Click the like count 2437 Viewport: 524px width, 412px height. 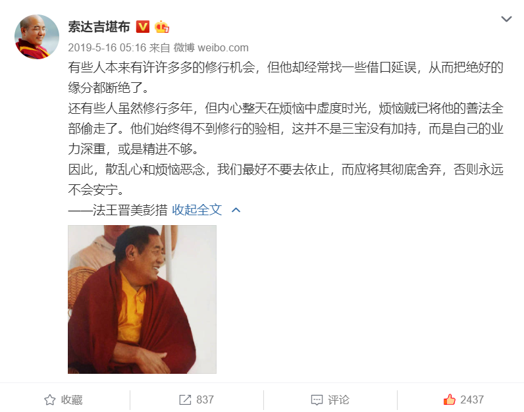tap(472, 399)
